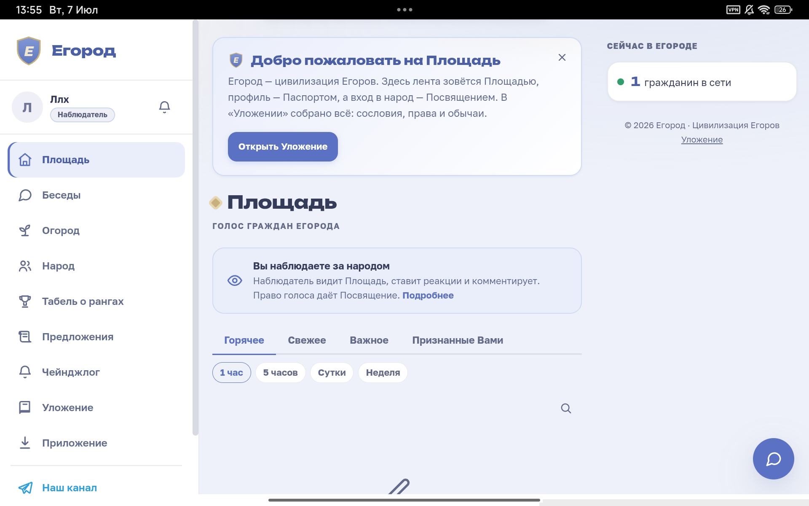Open the Признанные Вами tab

pyautogui.click(x=458, y=340)
